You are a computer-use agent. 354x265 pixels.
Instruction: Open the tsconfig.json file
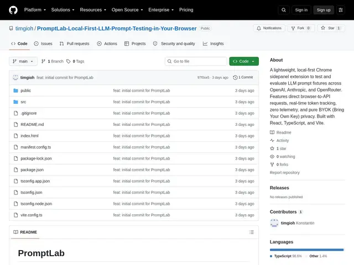32,192
